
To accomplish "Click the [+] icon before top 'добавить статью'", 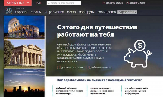I will click(104, 3).
